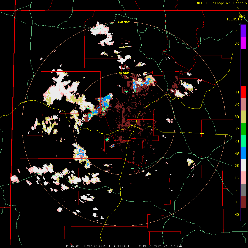Click the HYDROMETEOR CLASSIFICATION title text

pyautogui.click(x=97, y=246)
